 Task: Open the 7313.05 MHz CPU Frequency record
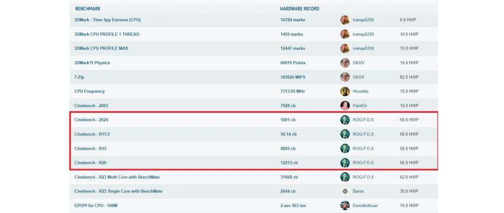(x=294, y=92)
